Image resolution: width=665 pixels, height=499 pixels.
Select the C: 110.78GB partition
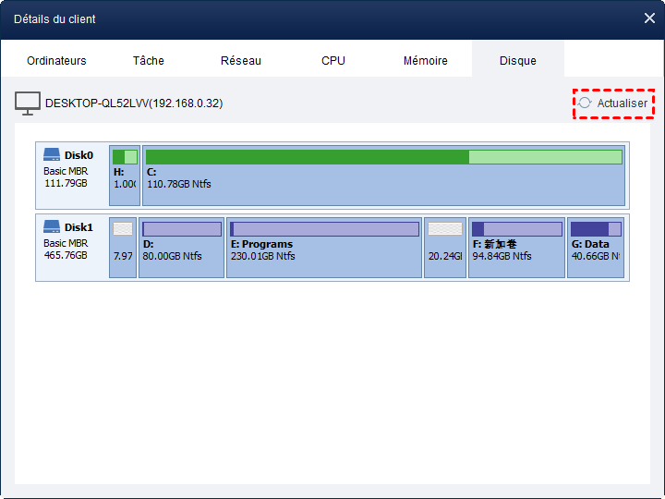383,176
